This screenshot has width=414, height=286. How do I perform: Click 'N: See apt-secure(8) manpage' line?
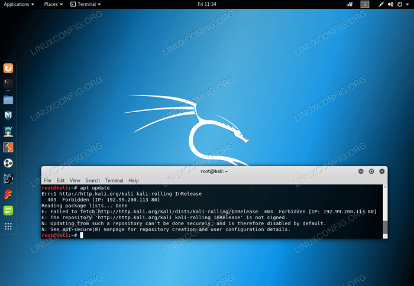[x=166, y=229]
